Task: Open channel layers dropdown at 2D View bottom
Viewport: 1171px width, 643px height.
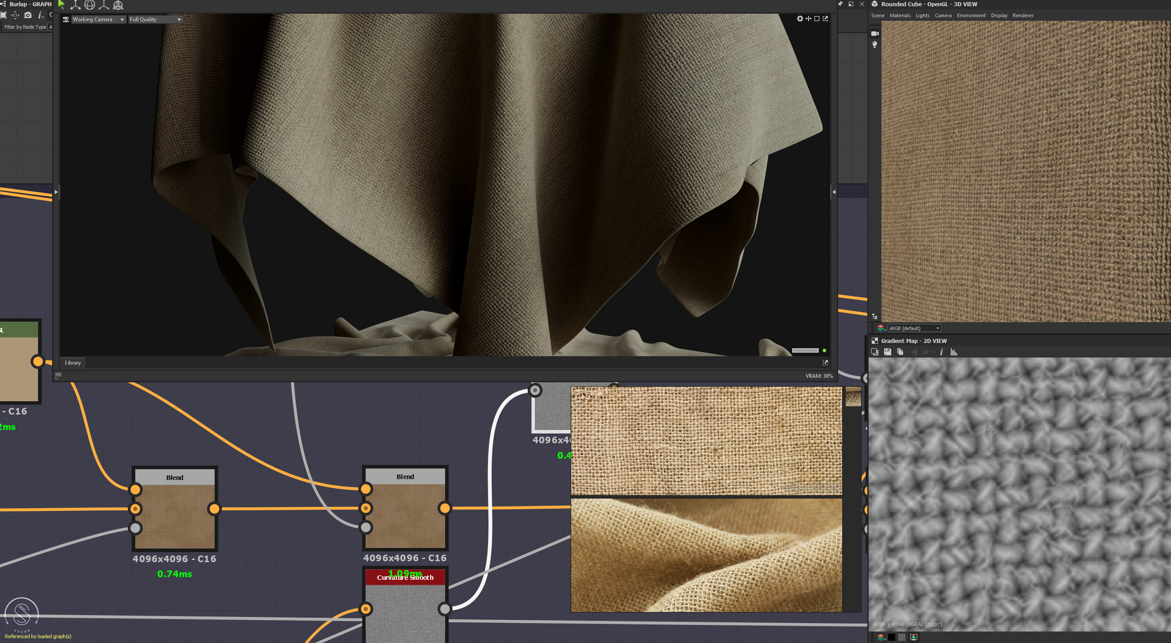Action: pos(881,637)
